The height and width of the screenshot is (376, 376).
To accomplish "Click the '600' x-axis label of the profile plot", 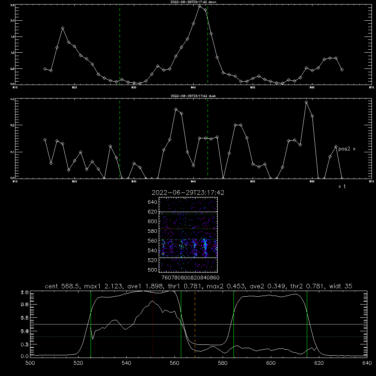I will (271, 363).
